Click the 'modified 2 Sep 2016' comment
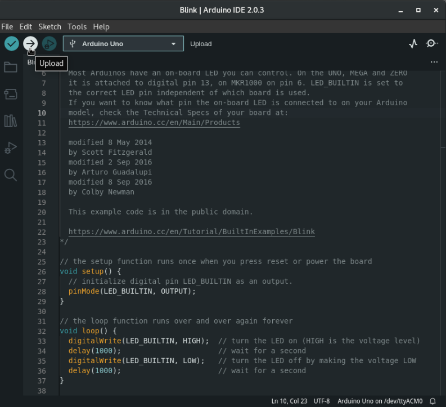 [x=110, y=162]
